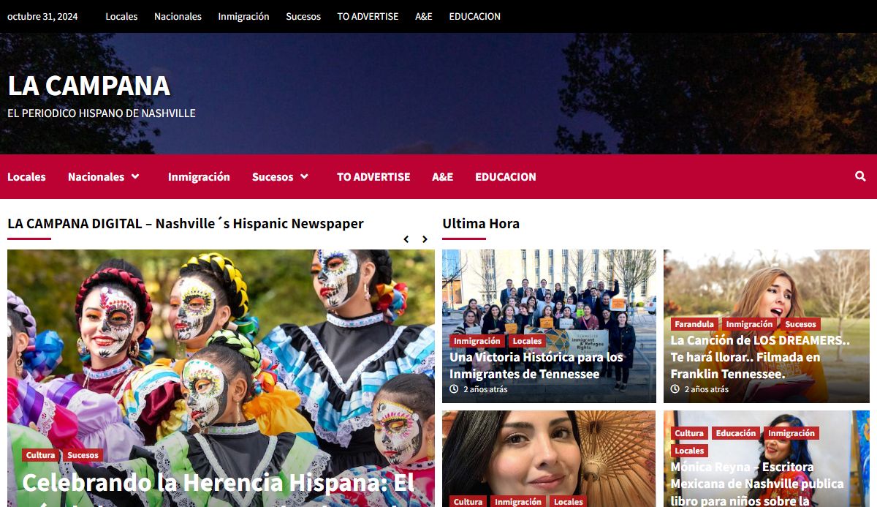Viewport: 877px width, 507px height.
Task: Click Locales tag on Una Victoria Histórica card
Action: coord(527,341)
